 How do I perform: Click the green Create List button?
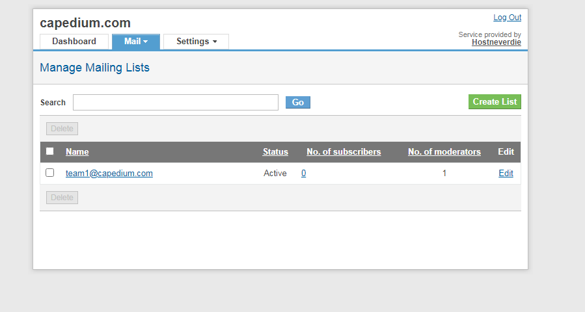point(495,102)
